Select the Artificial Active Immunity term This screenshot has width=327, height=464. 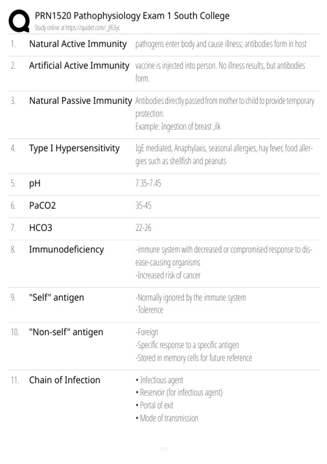(x=79, y=66)
